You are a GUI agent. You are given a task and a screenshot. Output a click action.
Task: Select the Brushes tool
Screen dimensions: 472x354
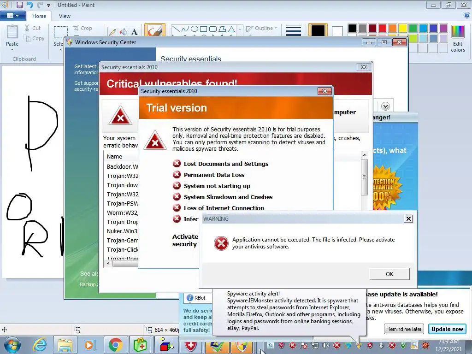point(155,30)
